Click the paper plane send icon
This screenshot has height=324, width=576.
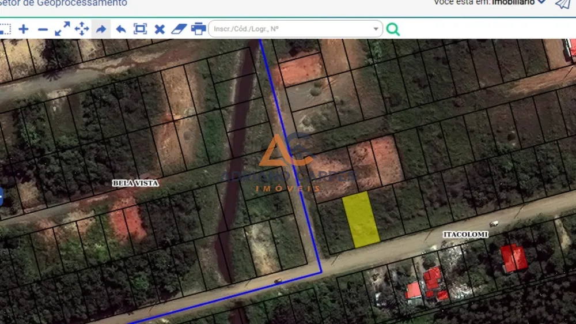tap(562, 3)
